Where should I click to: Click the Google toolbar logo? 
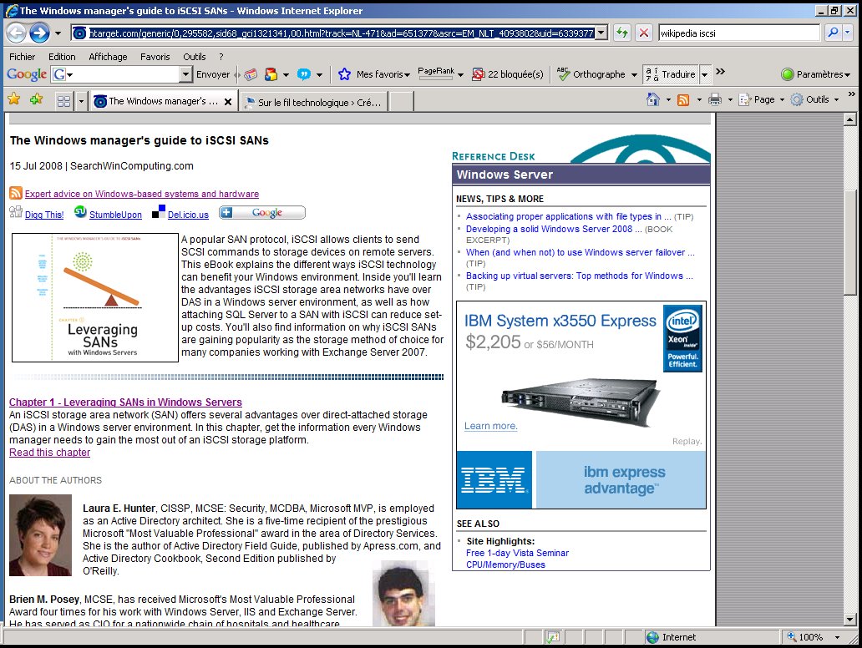tap(27, 74)
